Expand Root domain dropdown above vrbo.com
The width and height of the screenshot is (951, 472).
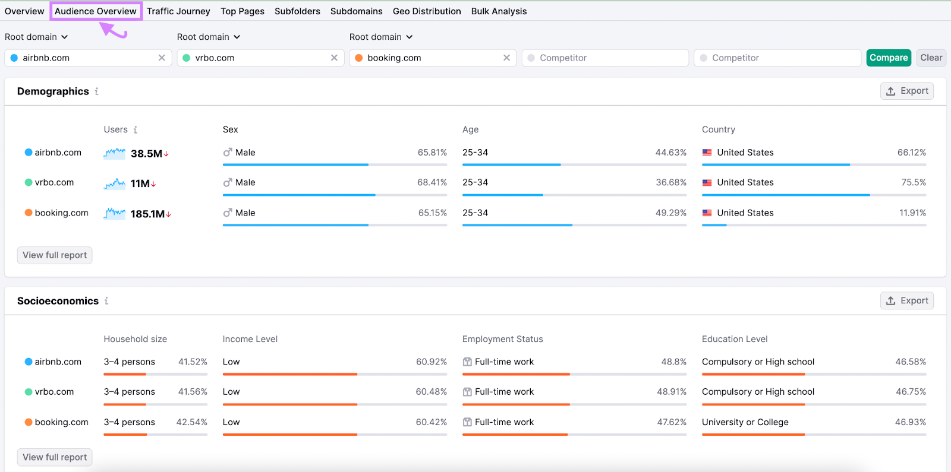tap(209, 37)
